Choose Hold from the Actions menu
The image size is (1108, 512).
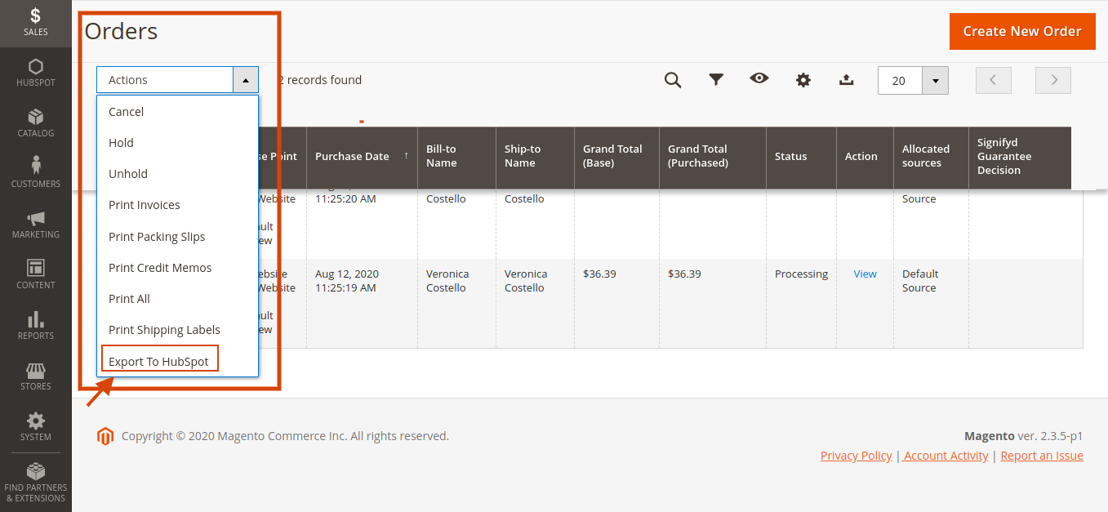point(178,143)
